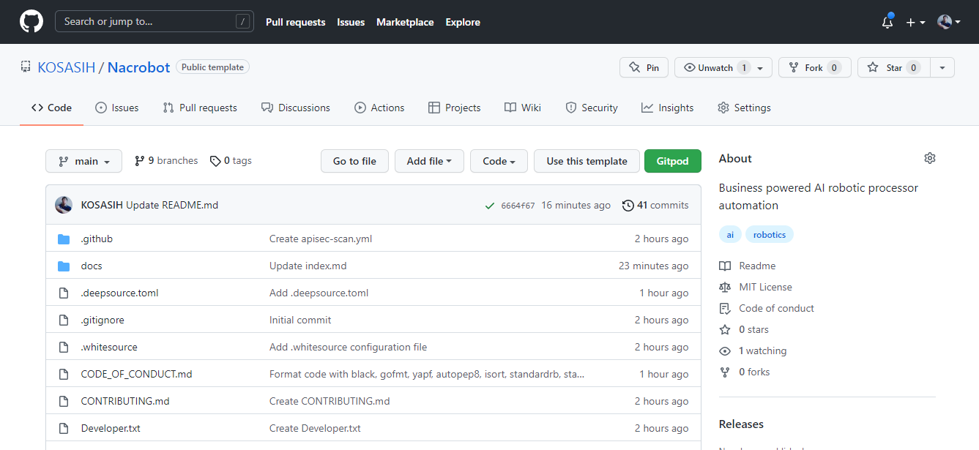The height and width of the screenshot is (450, 979).
Task: Show the green check status details
Action: (489, 206)
